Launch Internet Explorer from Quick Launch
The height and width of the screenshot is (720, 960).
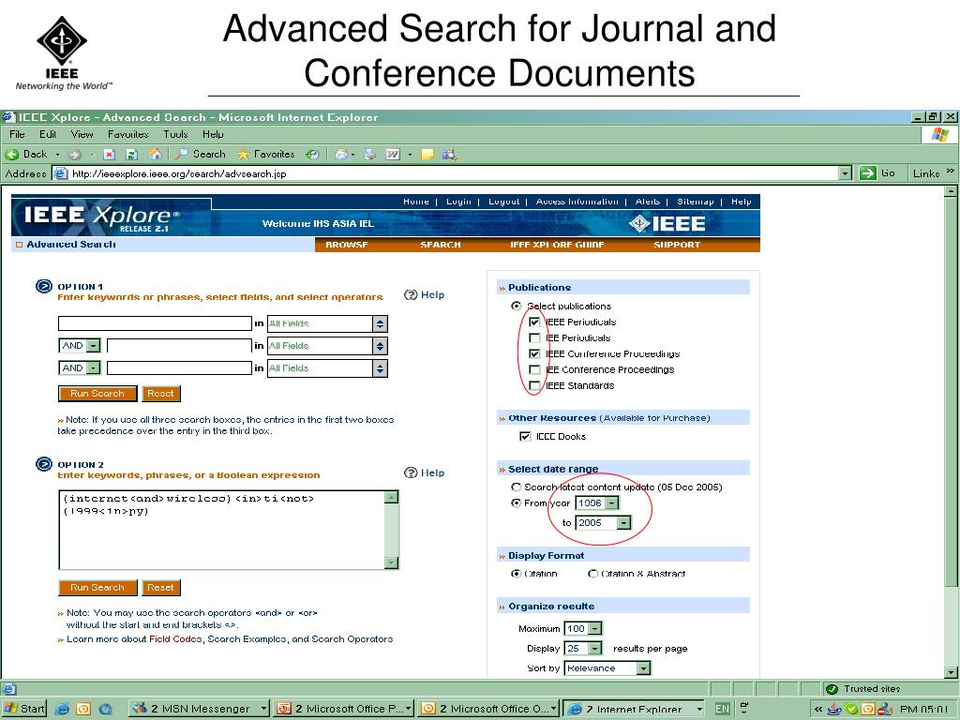coord(62,709)
